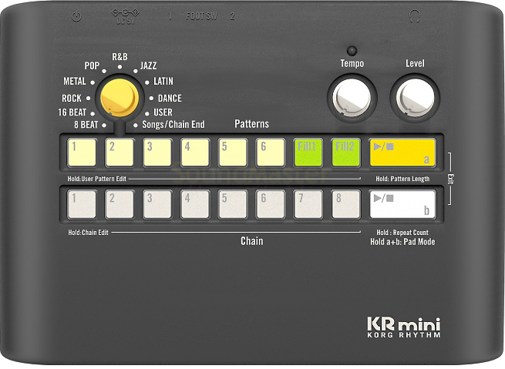Click the headphone jack icon
The width and height of the screenshot is (505, 369).
(x=414, y=16)
